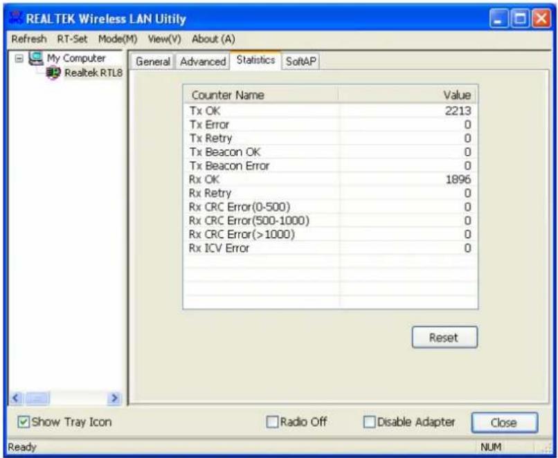Click the window resize grip corner
Screen dimensions: 558x458
coord(546,448)
